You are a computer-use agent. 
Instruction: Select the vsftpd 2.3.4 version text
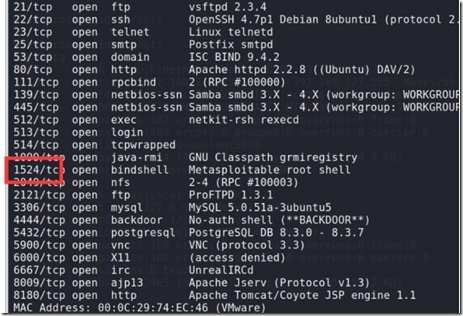pos(228,6)
